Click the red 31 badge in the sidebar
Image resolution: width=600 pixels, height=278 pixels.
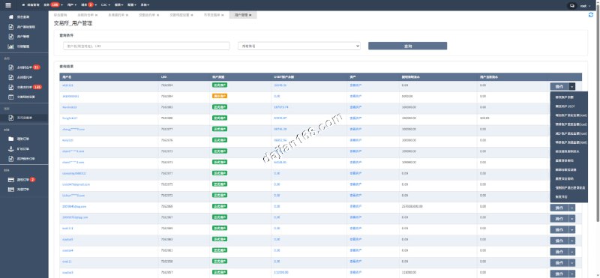(x=36, y=67)
